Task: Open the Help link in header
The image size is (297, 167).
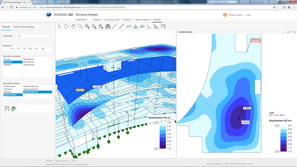Action: 248,15
